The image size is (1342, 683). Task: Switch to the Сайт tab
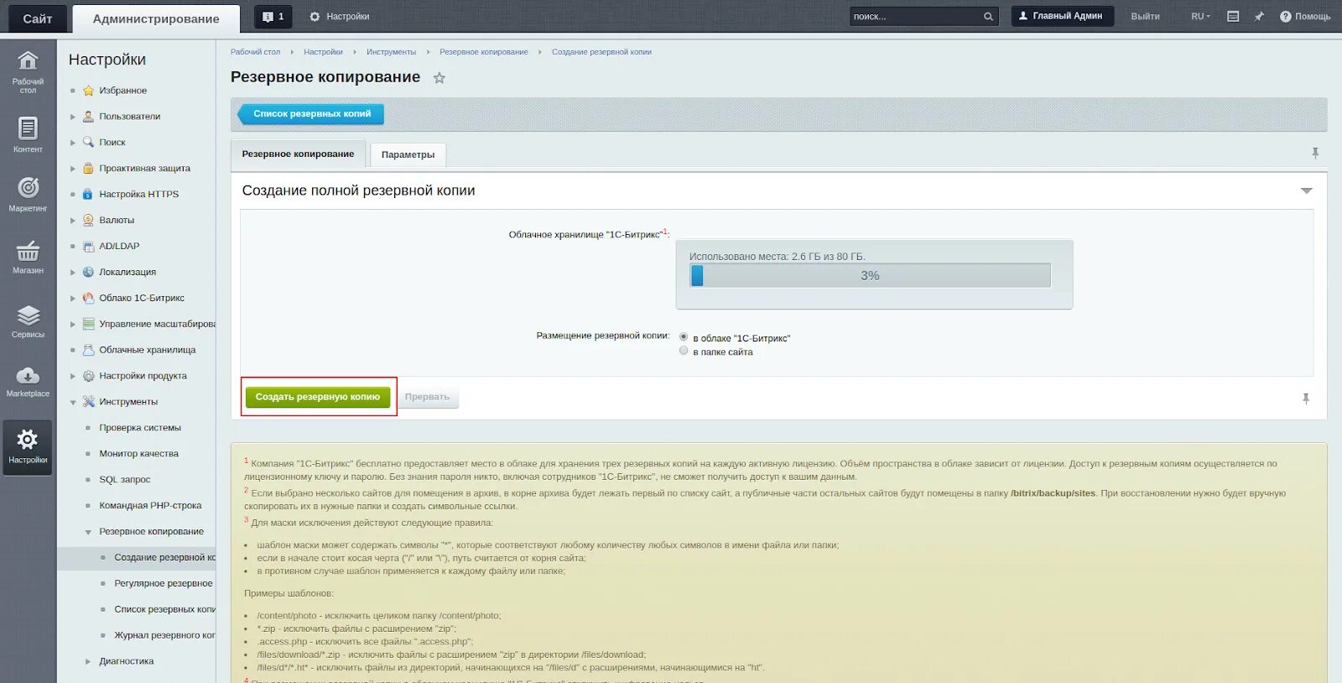[x=37, y=18]
